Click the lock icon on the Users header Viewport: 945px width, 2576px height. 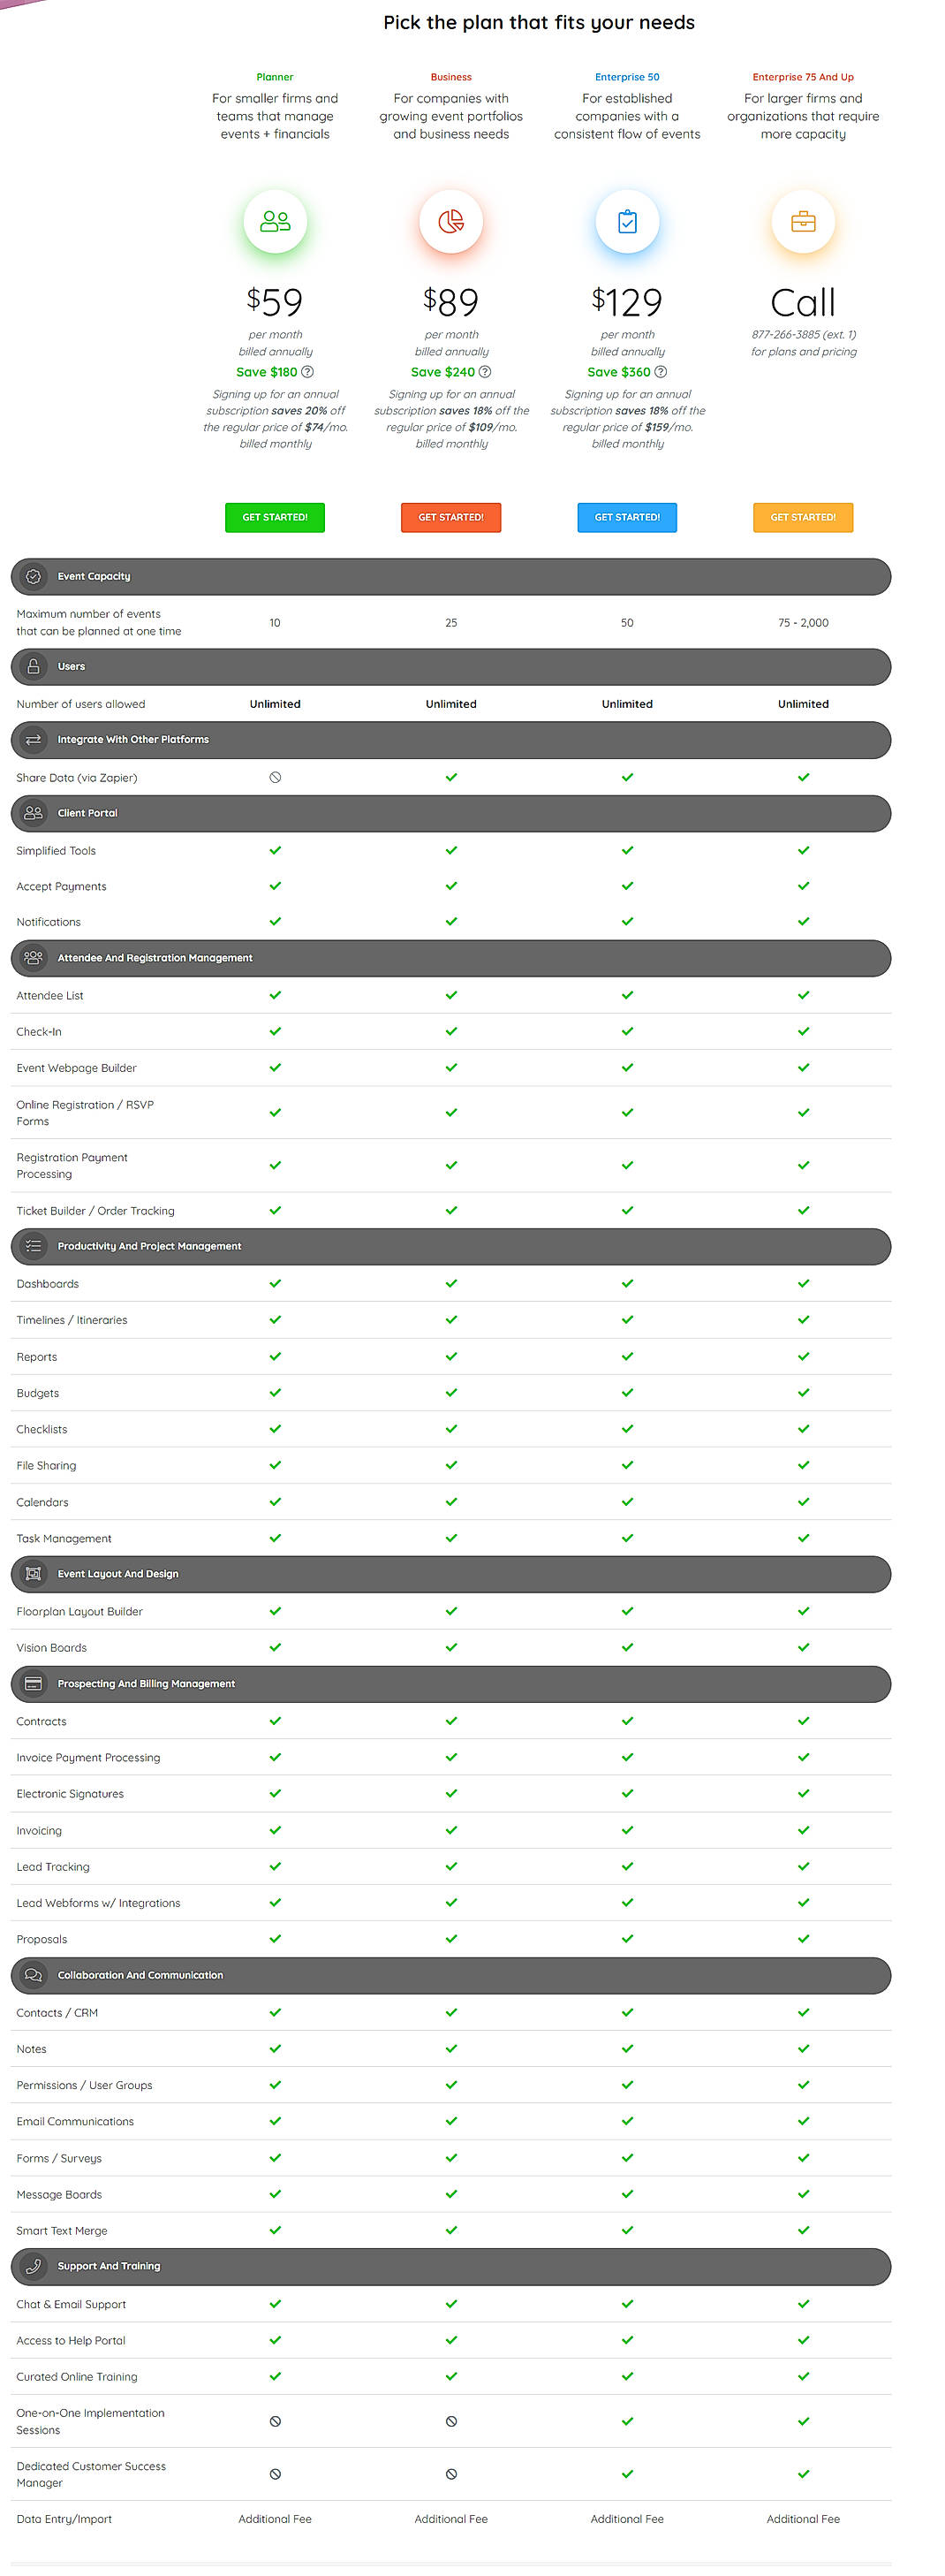click(33, 666)
